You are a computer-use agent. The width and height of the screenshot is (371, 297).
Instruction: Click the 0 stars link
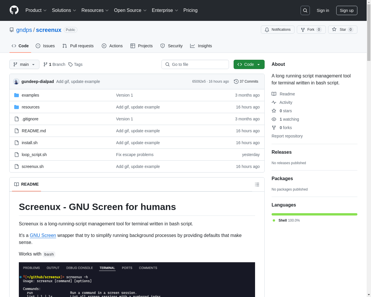pos(282,111)
